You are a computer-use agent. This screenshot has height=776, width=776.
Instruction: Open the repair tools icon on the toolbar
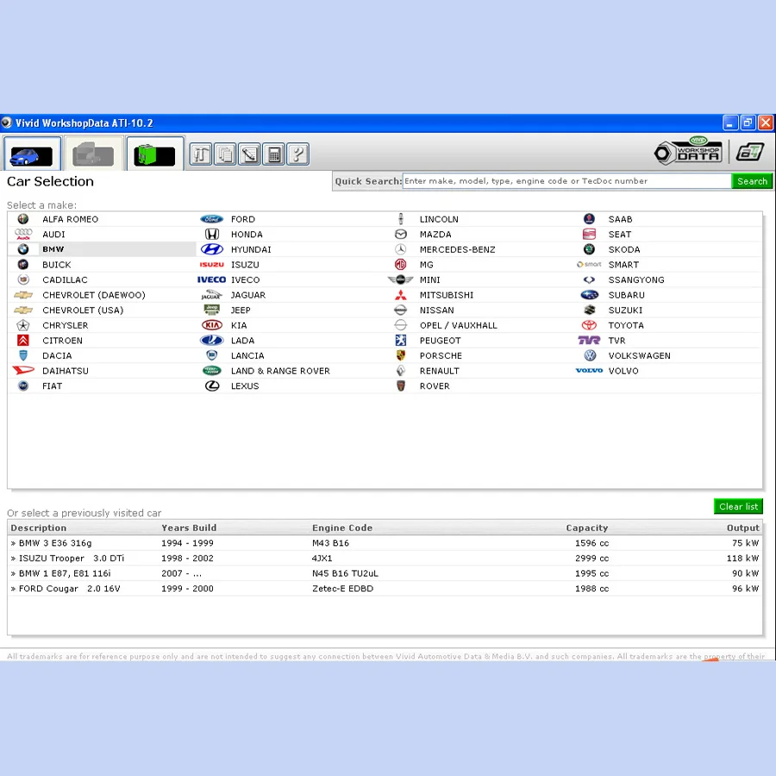point(200,153)
